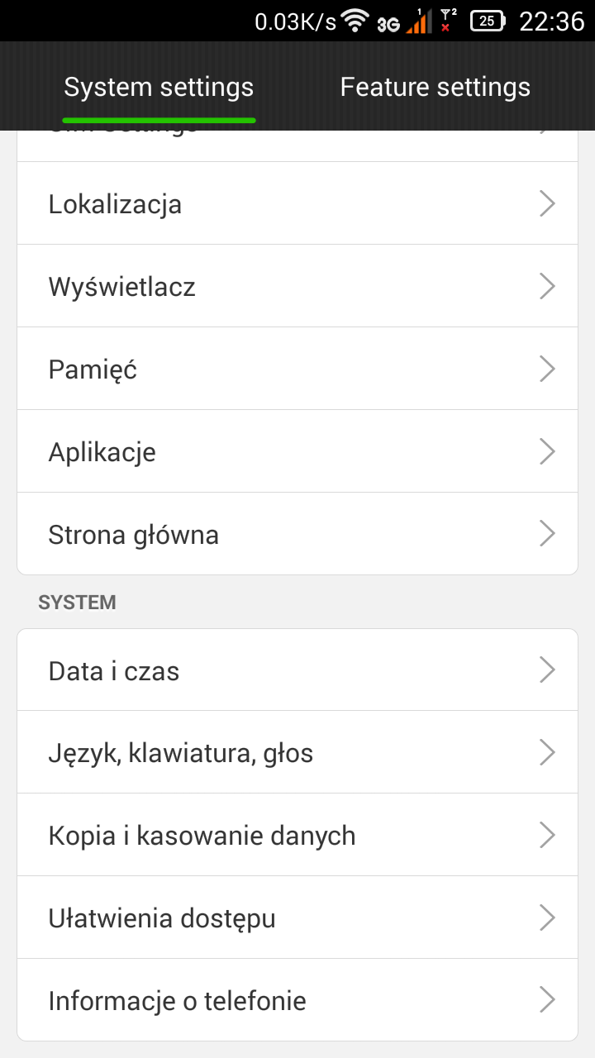Image resolution: width=595 pixels, height=1058 pixels.
Task: Tap the 0.03K/s network speed indicator
Action: (x=295, y=21)
